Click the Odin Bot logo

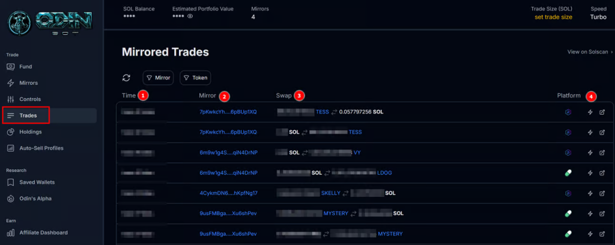click(50, 23)
